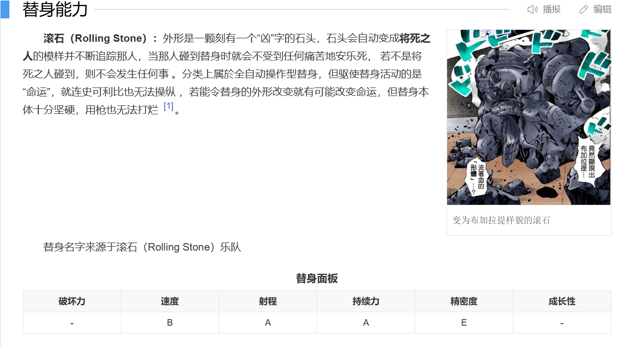Screen dimensions: 620x347
Task: Click the blue marker beside 替身能力
Action: pos(4,9)
